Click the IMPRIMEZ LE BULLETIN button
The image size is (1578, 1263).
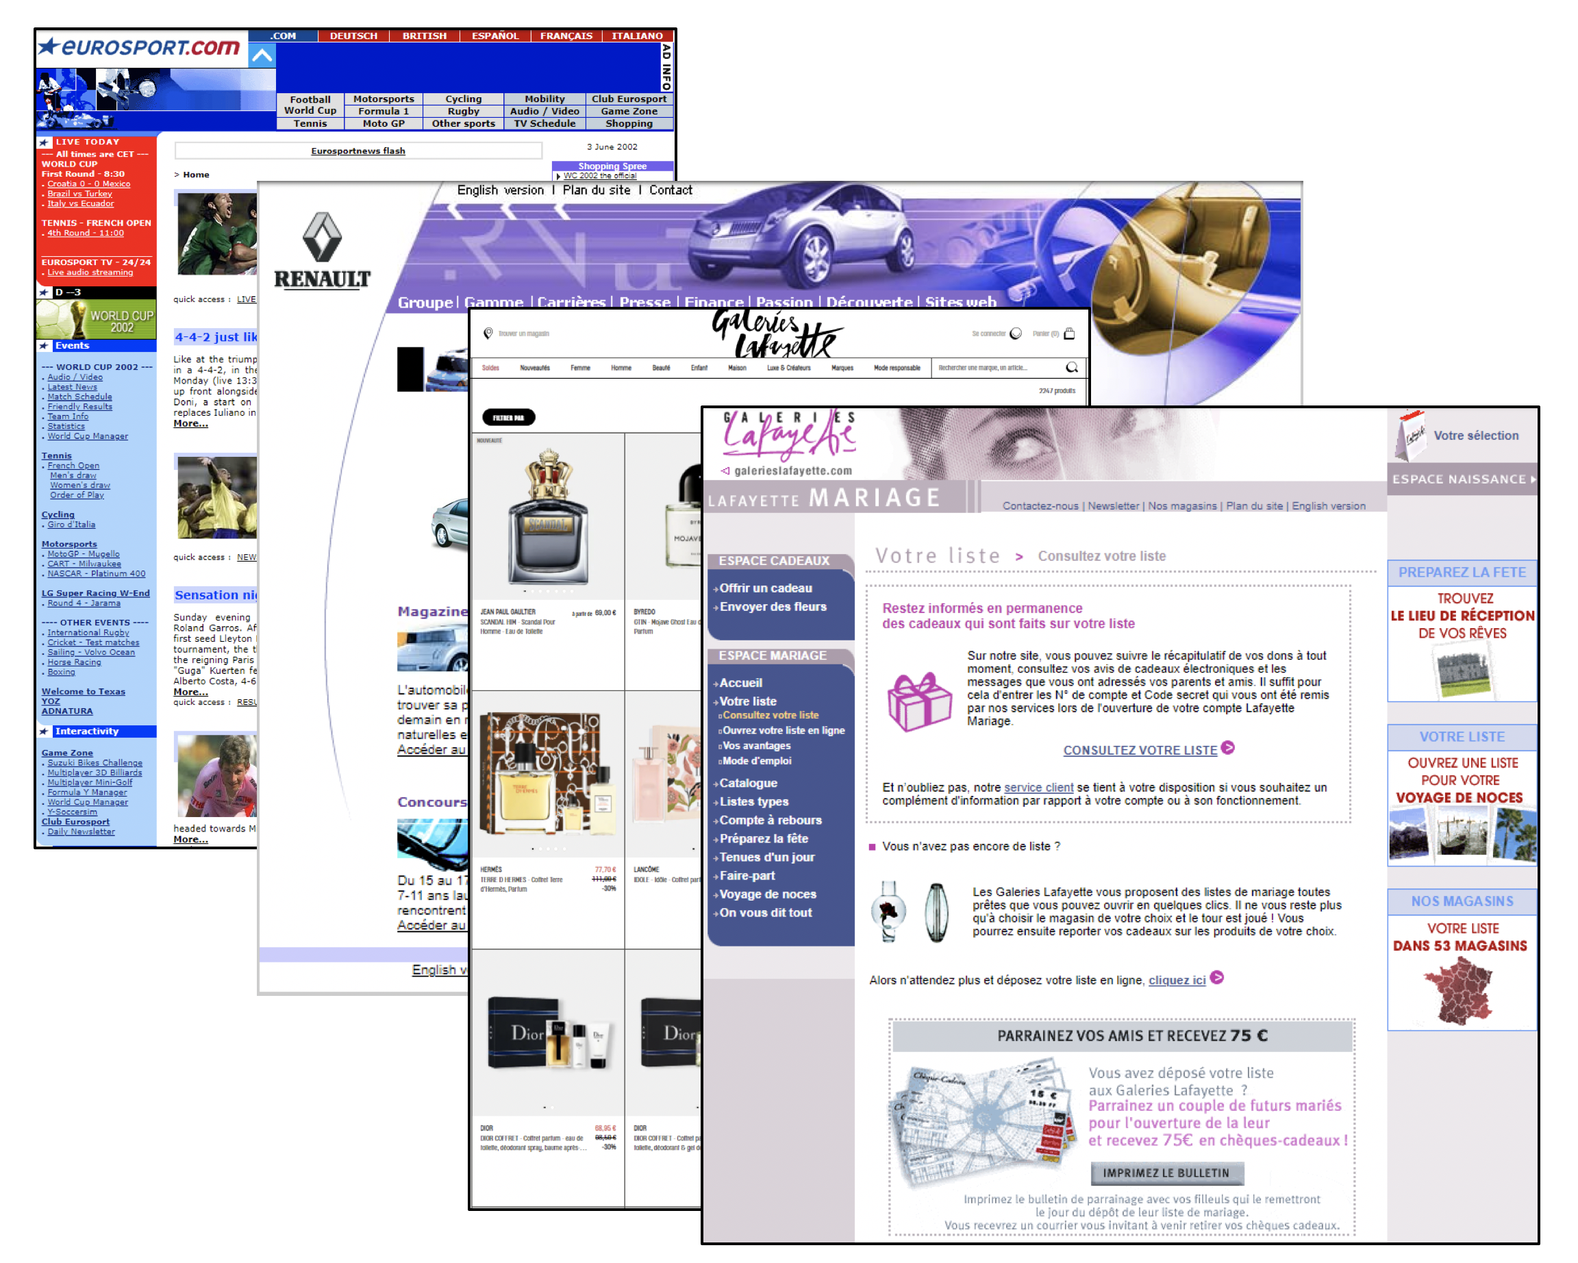pos(1166,1173)
